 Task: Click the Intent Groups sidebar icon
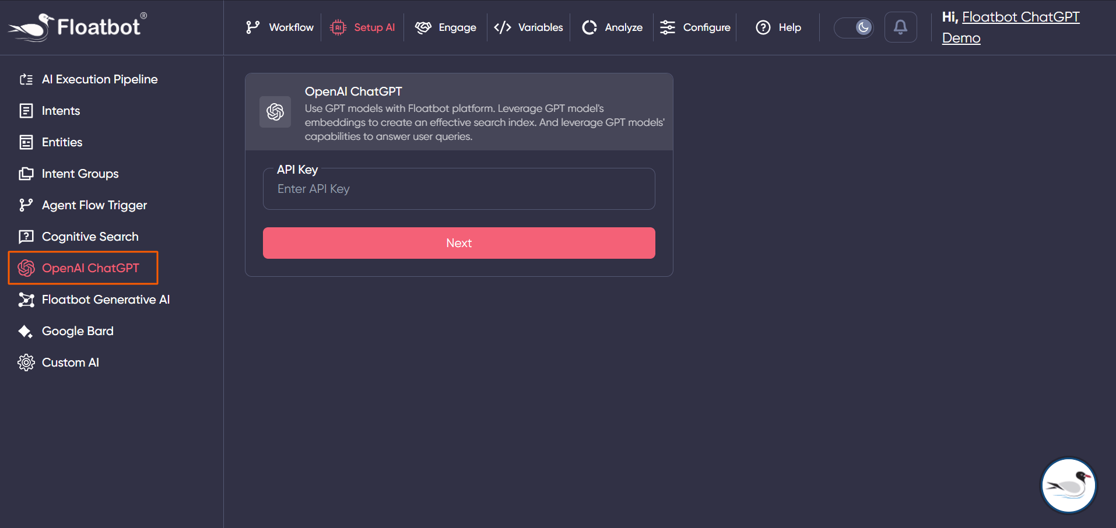pos(26,174)
